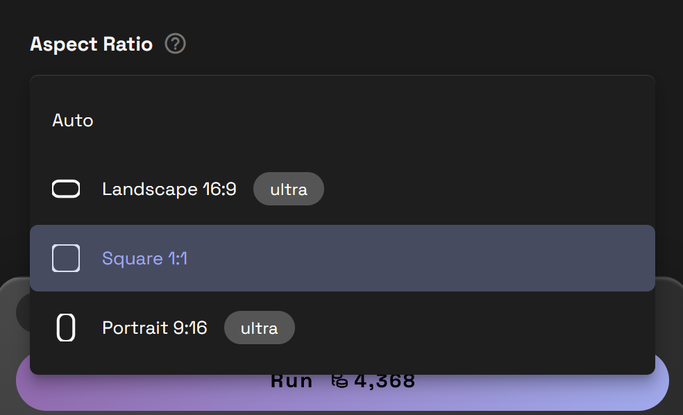Viewport: 683px width, 415px height.
Task: Click the ultra badge beside Landscape 16:9
Action: pyautogui.click(x=288, y=189)
